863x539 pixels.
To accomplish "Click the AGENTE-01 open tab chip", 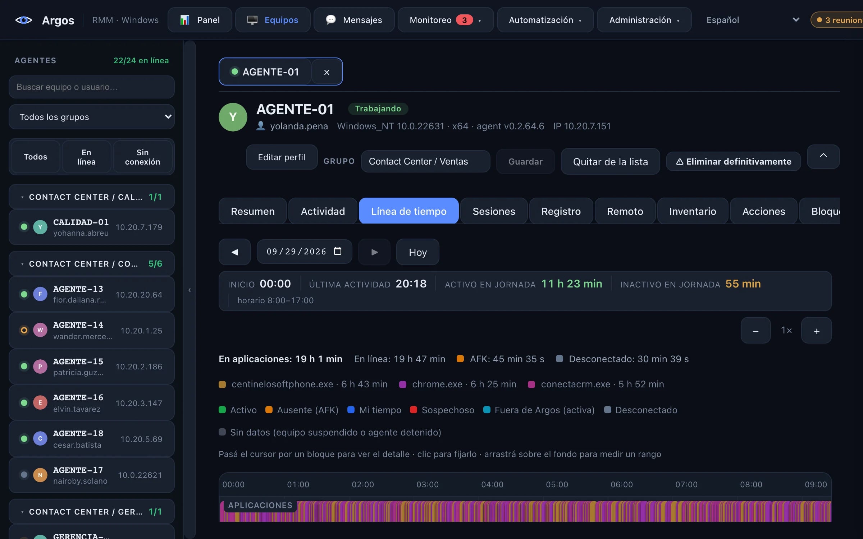I will click(265, 72).
